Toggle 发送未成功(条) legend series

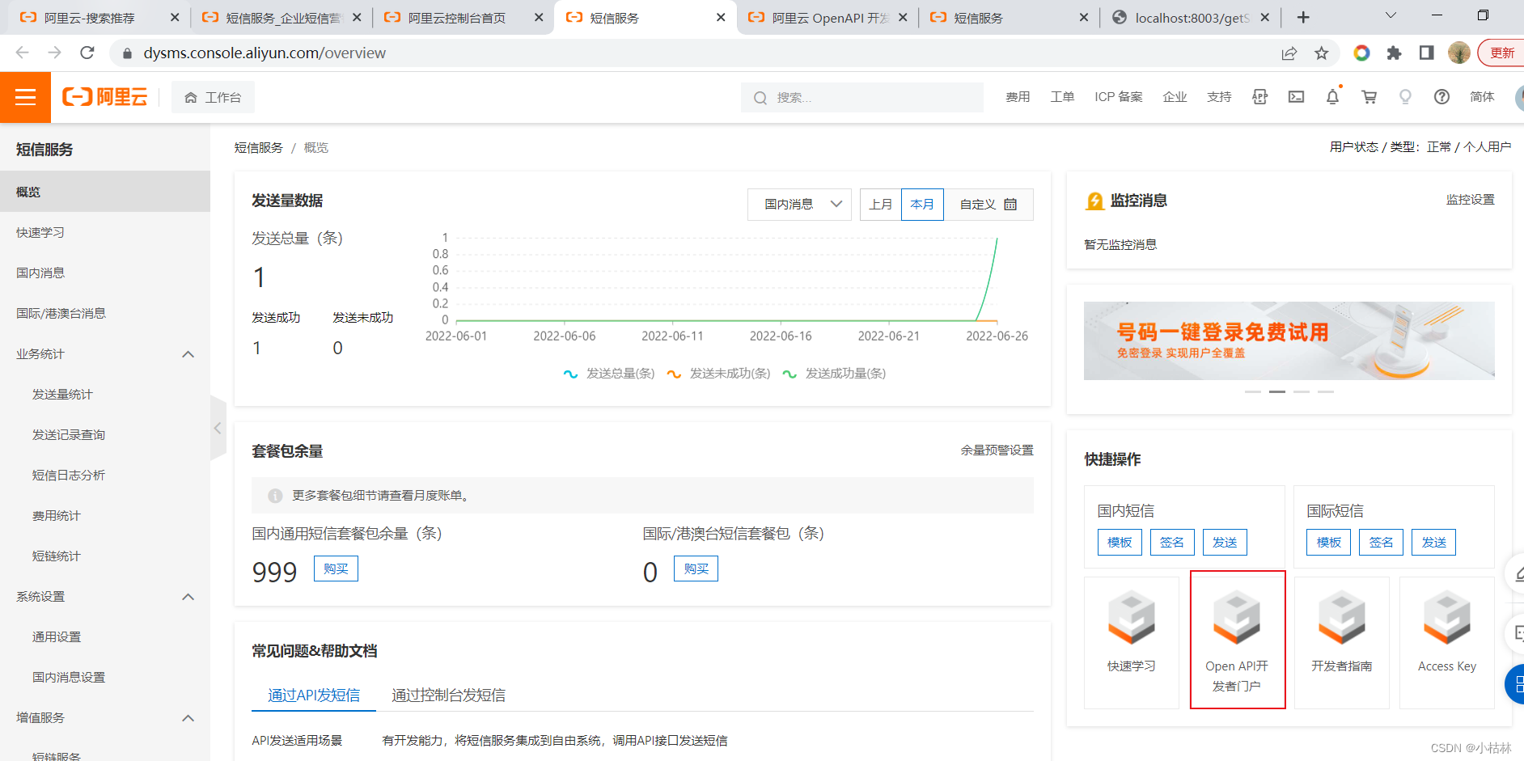(x=718, y=374)
